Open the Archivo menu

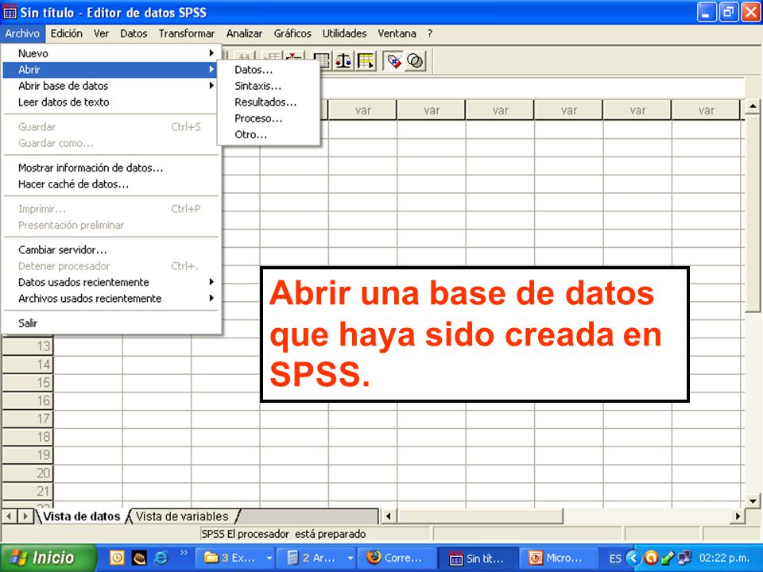[22, 33]
